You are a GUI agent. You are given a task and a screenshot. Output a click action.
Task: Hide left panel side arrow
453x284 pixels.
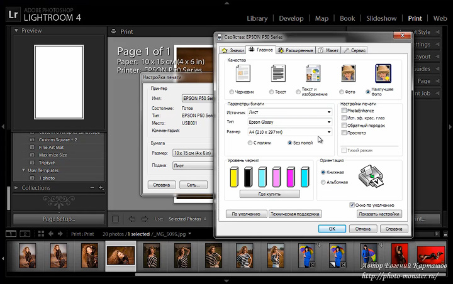[x=3, y=126]
